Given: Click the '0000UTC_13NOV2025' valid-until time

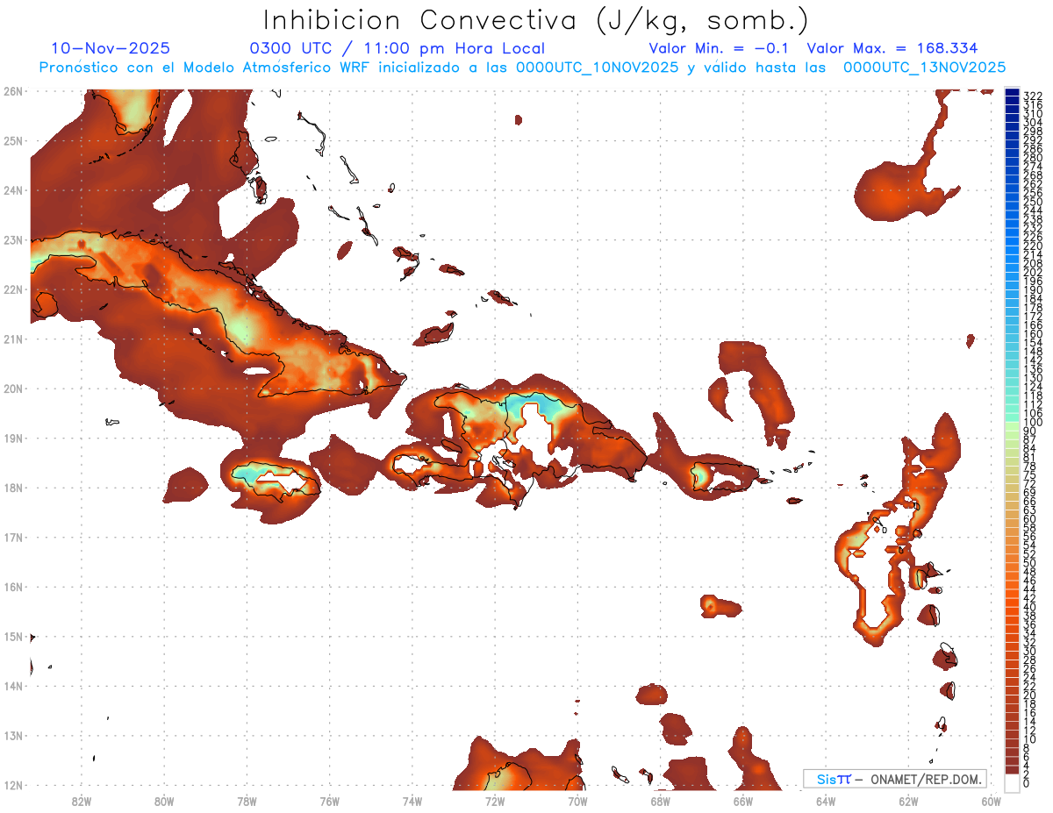Looking at the screenshot, I should 925,68.
